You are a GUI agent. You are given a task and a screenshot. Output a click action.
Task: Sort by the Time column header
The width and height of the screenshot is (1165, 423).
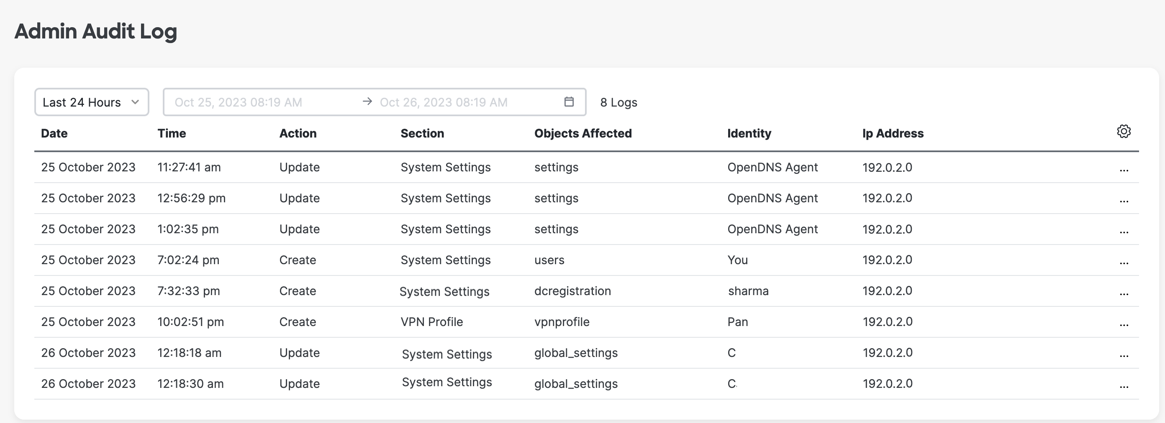tap(172, 133)
